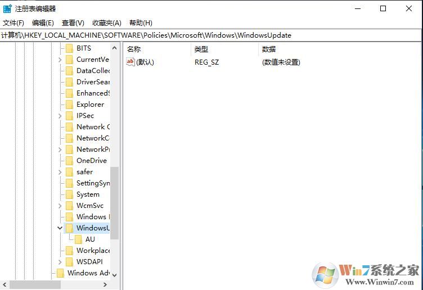
Task: Click the AU subkey folder icon
Action: coord(78,239)
